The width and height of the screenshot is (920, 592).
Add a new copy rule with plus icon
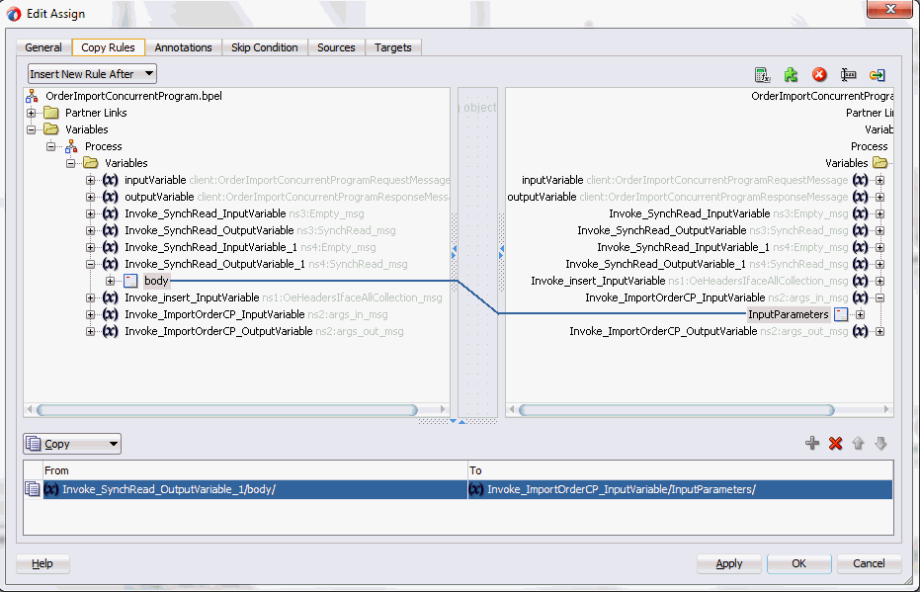pos(812,443)
